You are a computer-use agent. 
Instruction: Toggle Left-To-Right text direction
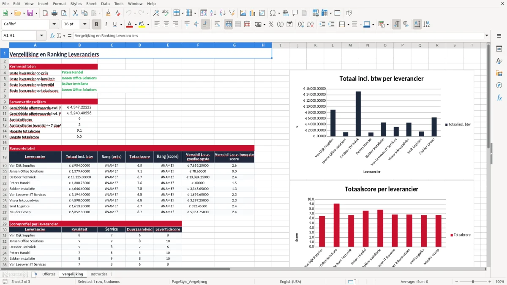tap(396, 24)
